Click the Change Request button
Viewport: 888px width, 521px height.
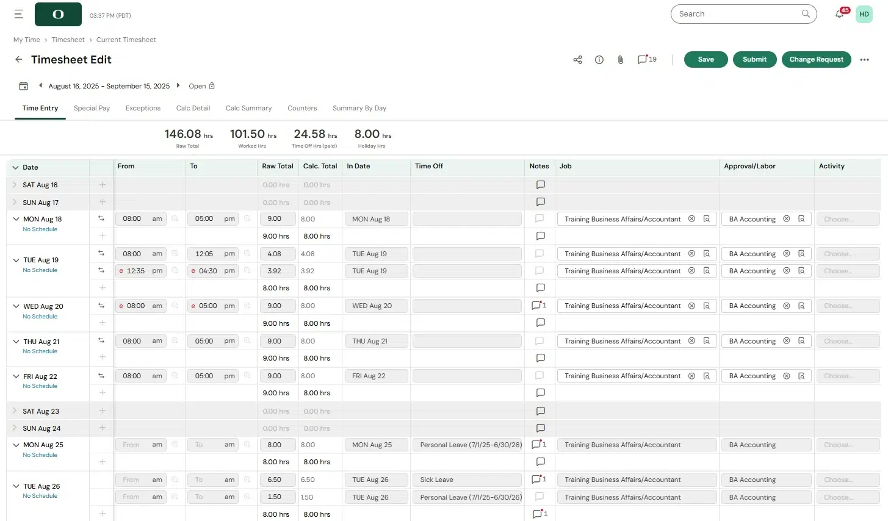(816, 59)
